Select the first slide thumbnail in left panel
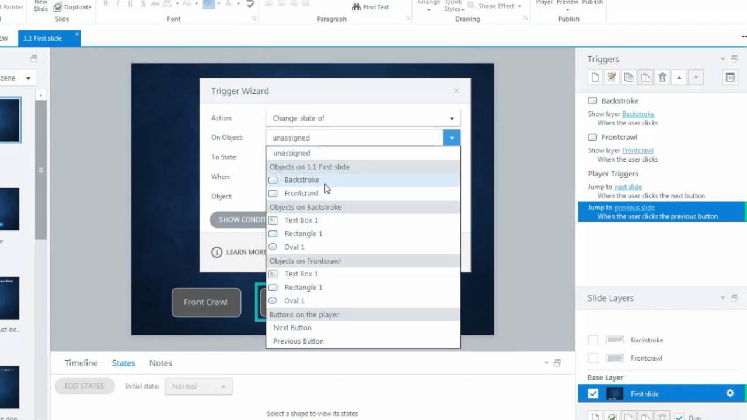Image resolution: width=747 pixels, height=420 pixels. [x=10, y=120]
